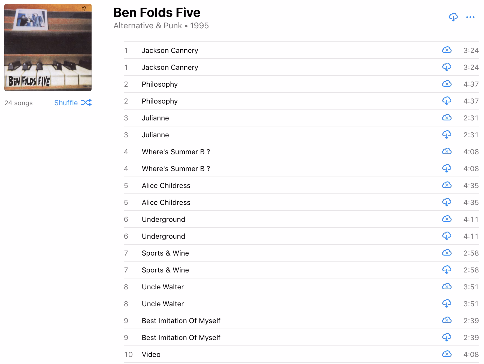This screenshot has height=364, width=484.
Task: Play Jackson Cannery by clicking its title
Action: 170,50
